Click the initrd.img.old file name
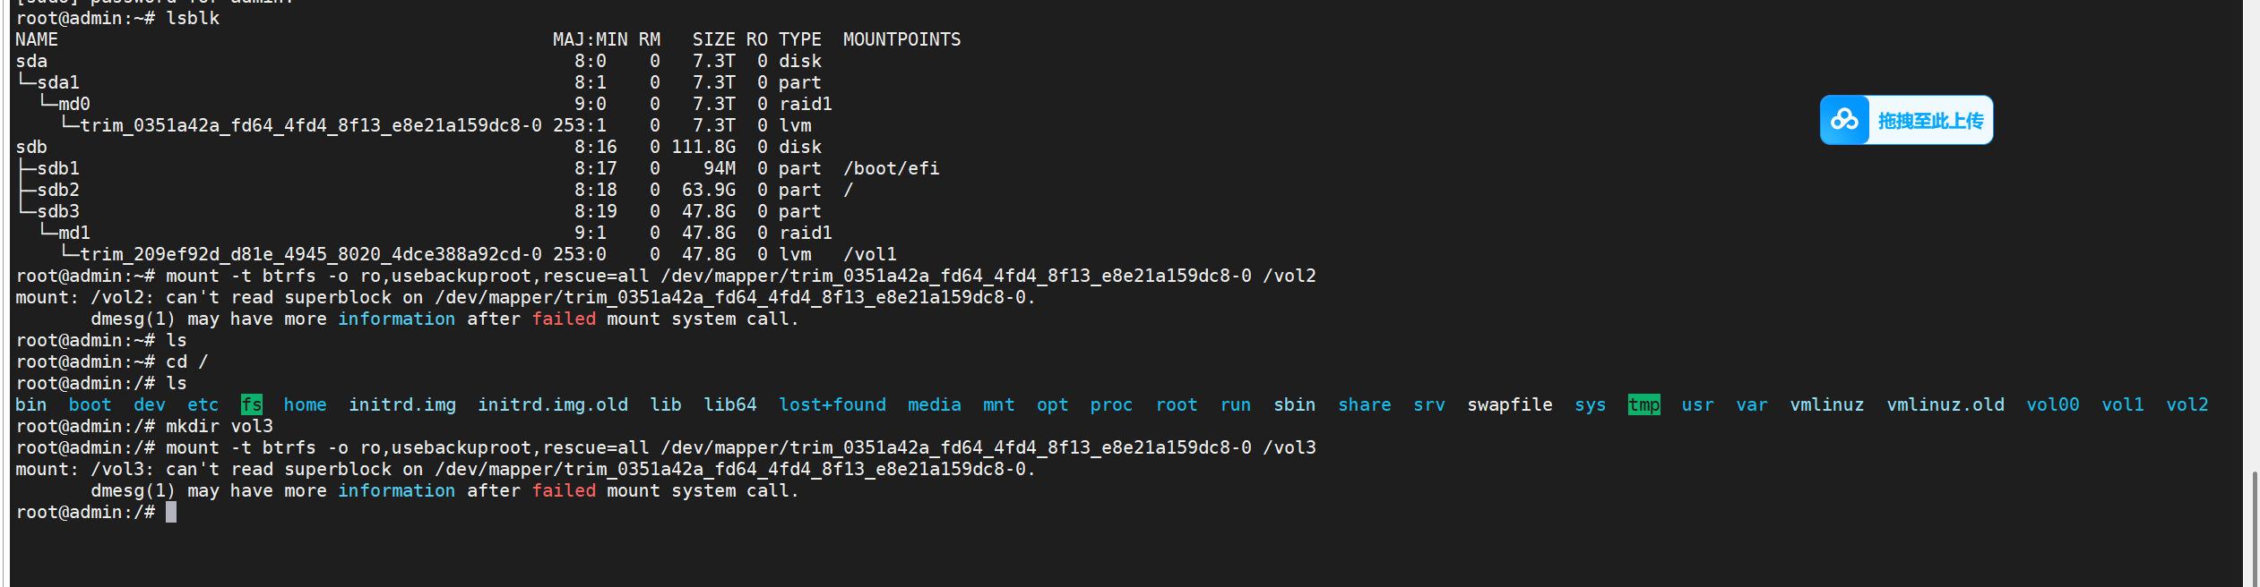 coord(552,404)
